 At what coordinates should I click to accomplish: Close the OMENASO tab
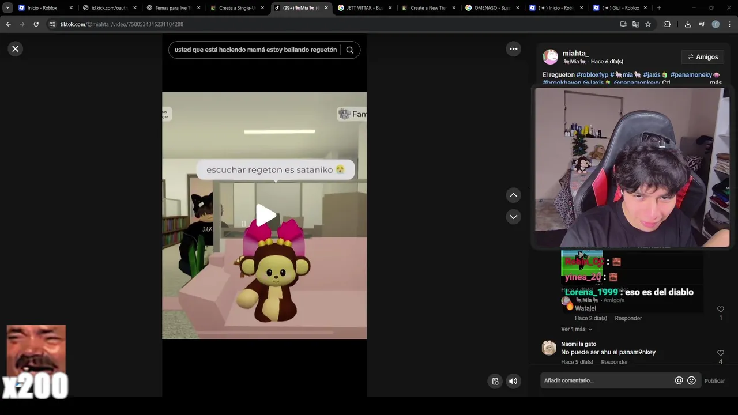[x=518, y=8]
